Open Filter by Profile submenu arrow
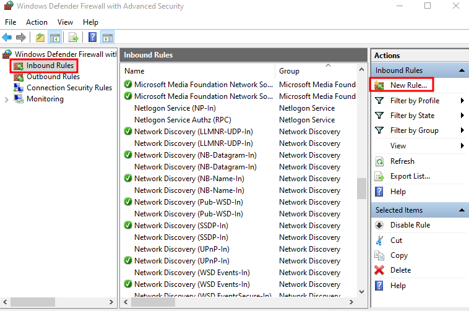Image resolution: width=469 pixels, height=311 pixels. pos(462,101)
